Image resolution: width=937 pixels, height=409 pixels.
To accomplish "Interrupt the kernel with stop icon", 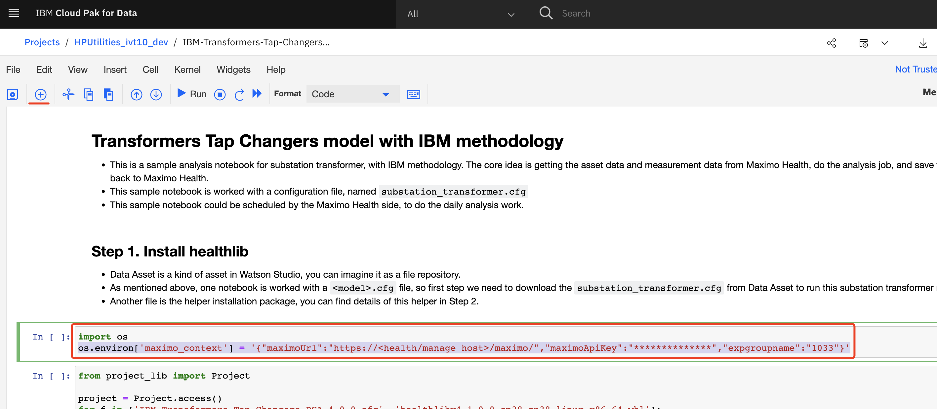I will tap(220, 95).
